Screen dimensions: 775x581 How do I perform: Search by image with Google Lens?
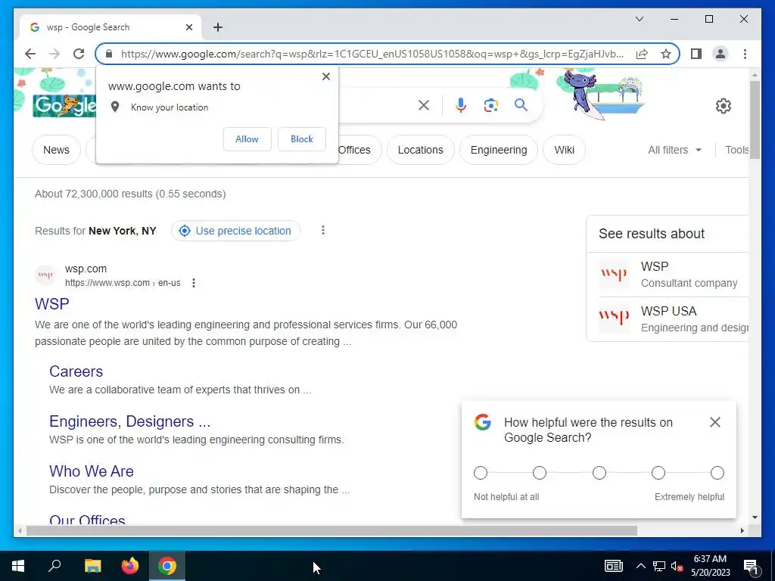point(490,104)
